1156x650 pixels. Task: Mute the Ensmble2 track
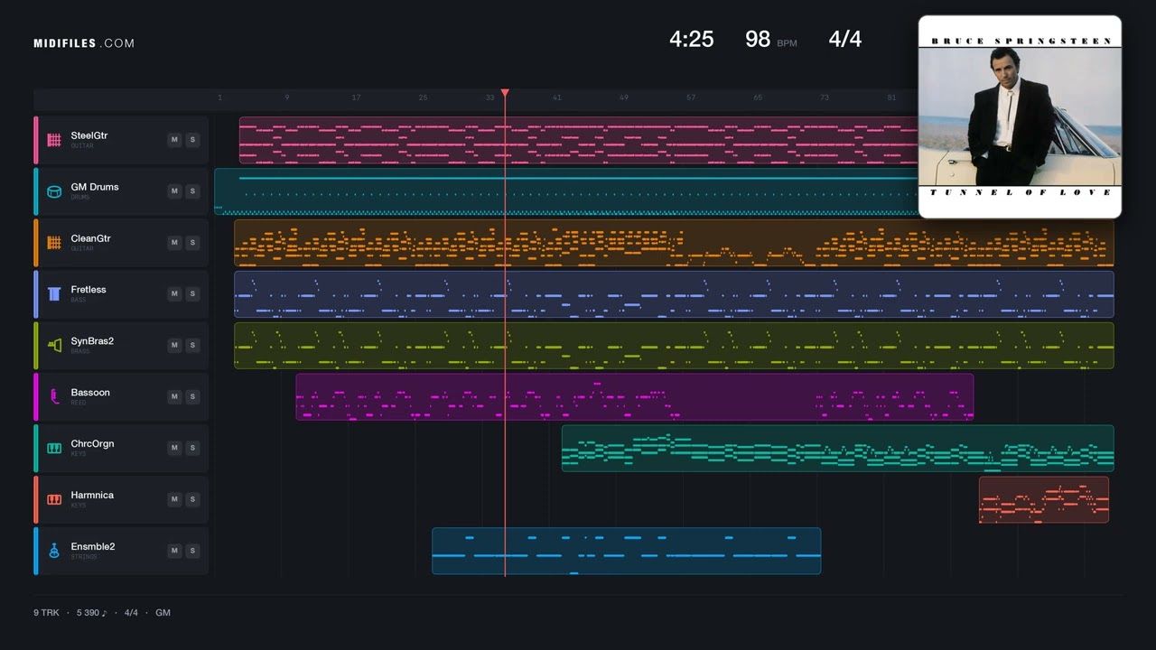(174, 551)
